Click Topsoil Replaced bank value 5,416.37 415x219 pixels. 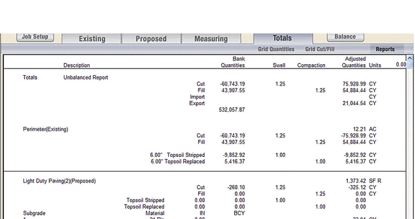tap(235, 162)
